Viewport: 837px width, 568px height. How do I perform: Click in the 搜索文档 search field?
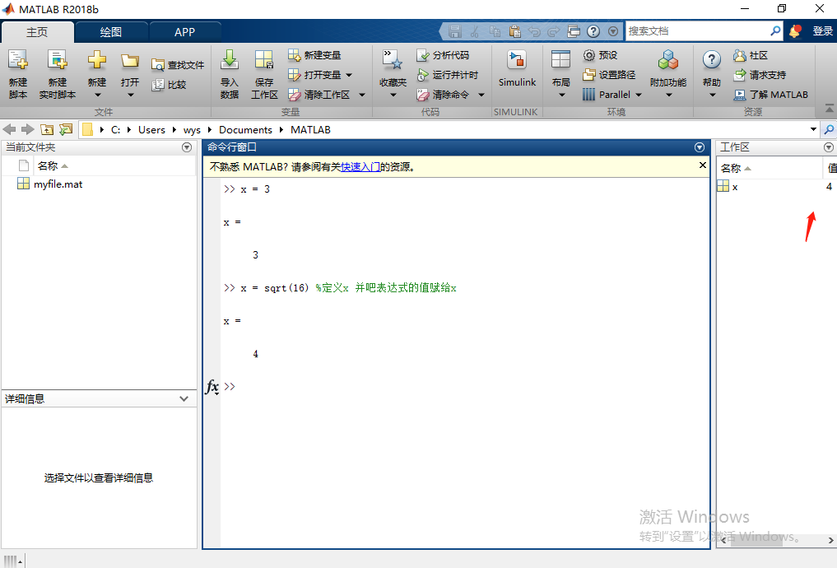coord(696,31)
